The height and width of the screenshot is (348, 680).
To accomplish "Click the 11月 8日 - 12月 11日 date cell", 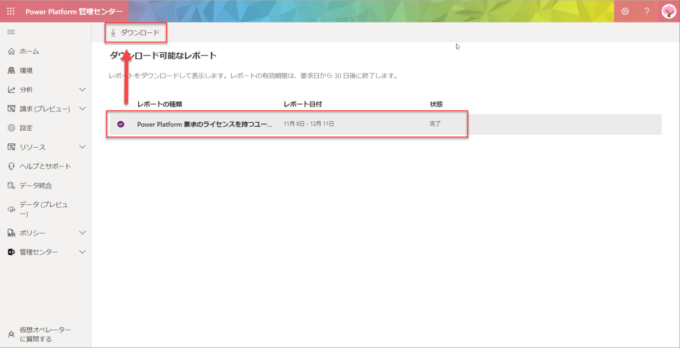I will (x=309, y=124).
